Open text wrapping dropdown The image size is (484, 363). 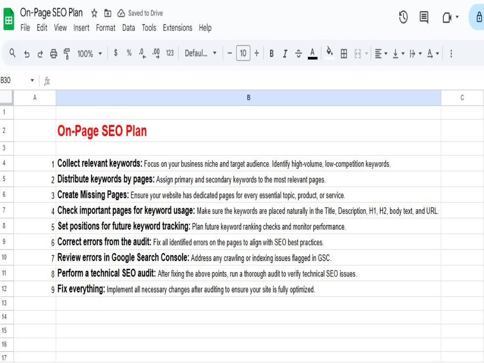415,54
